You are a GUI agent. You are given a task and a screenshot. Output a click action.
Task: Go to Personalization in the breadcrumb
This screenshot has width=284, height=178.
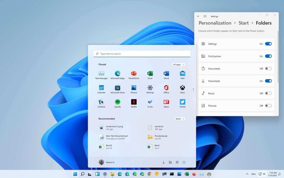(215, 23)
